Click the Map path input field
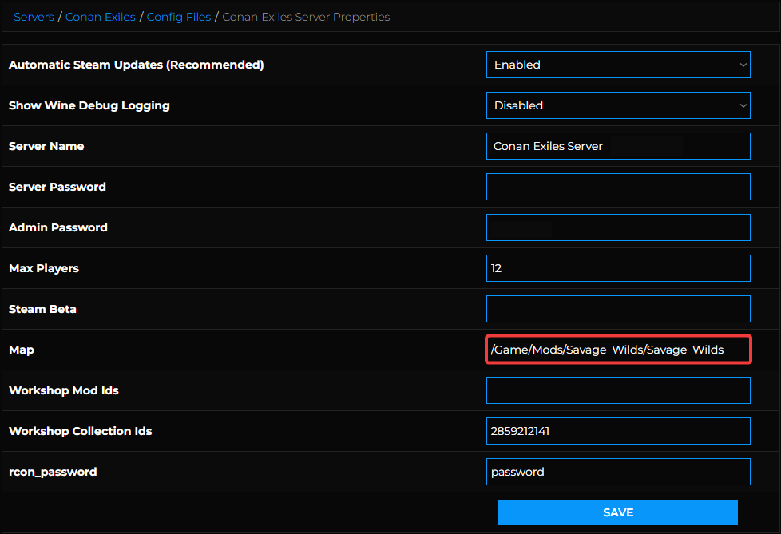Screen dimensions: 781x534 coord(617,350)
